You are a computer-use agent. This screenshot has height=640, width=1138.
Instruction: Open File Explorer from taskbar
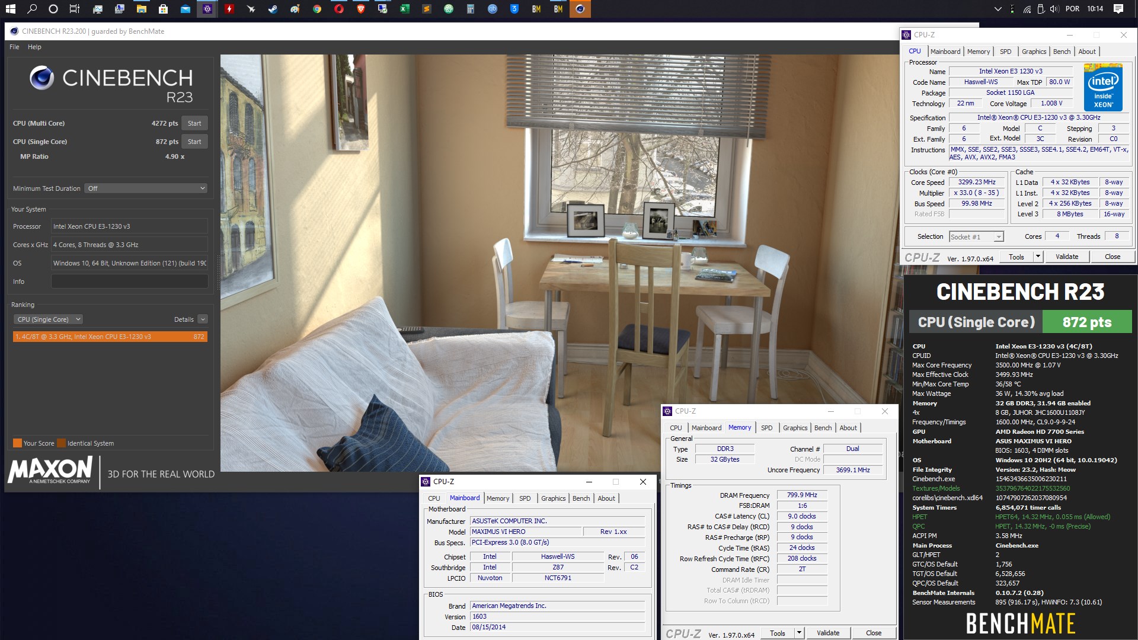click(142, 9)
